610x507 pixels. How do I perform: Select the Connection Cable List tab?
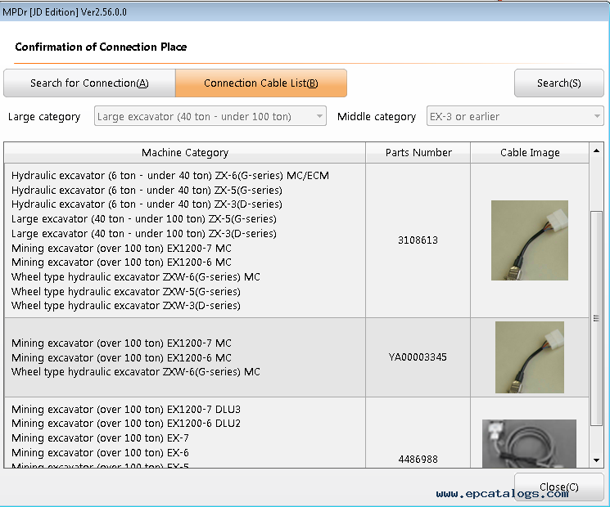pos(260,83)
